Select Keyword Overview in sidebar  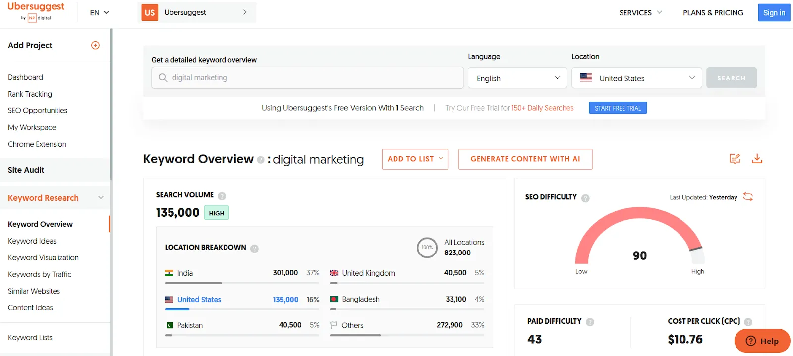coord(40,224)
